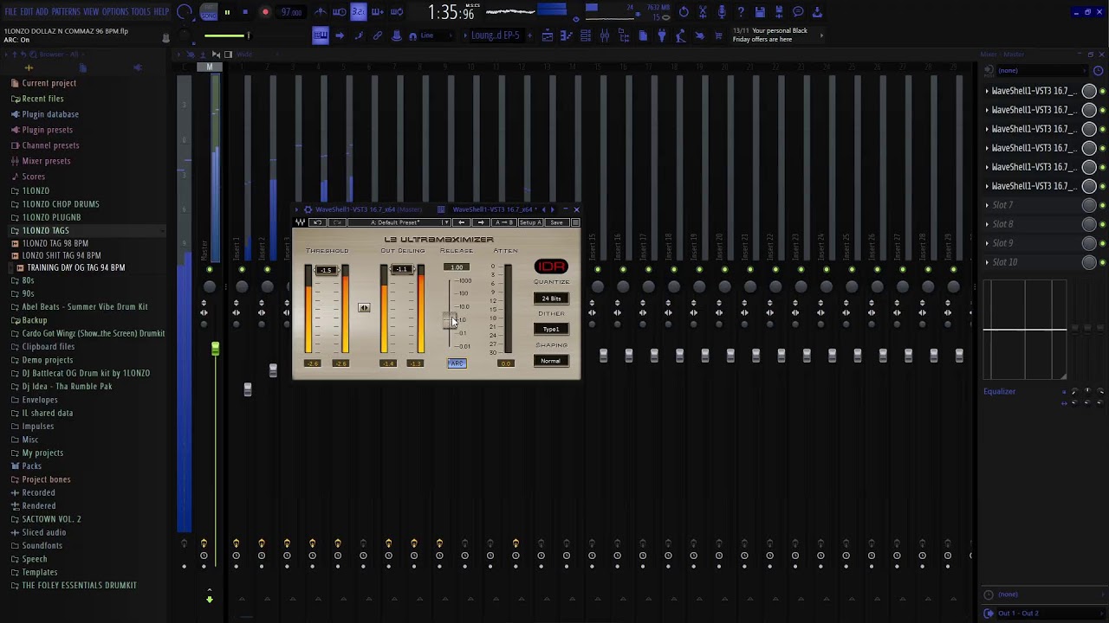The image size is (1109, 623).
Task: Click the Waves logo in plugin toolbar
Action: click(301, 222)
